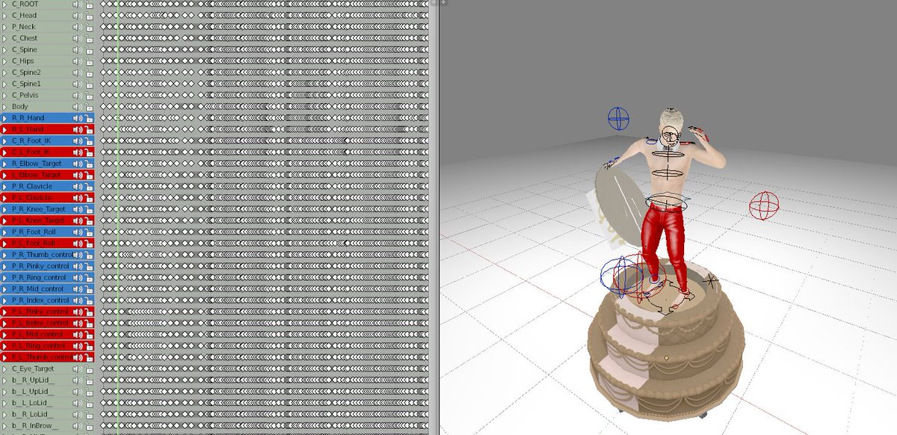
Task: Click the lock icon on C_Spine
Action: [x=89, y=49]
